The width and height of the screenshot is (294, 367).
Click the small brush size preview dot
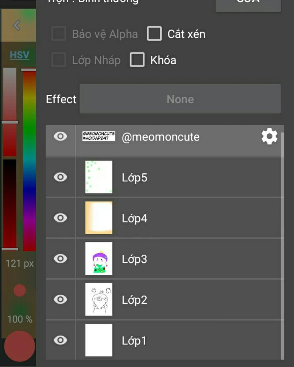pyautogui.click(x=20, y=290)
